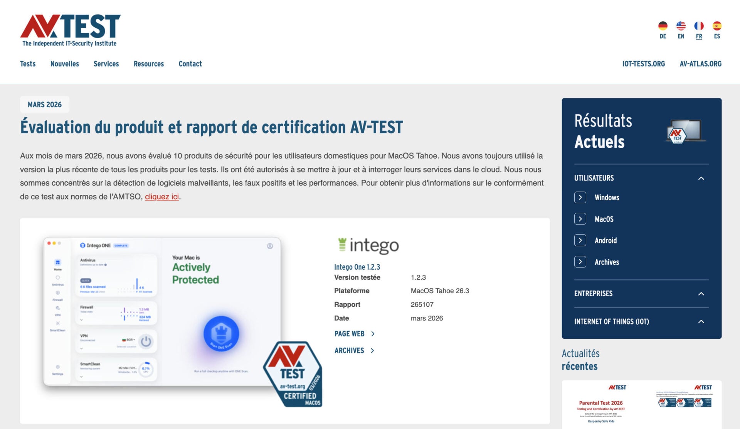Select the report number 265107
The width and height of the screenshot is (740, 429).
(x=422, y=304)
